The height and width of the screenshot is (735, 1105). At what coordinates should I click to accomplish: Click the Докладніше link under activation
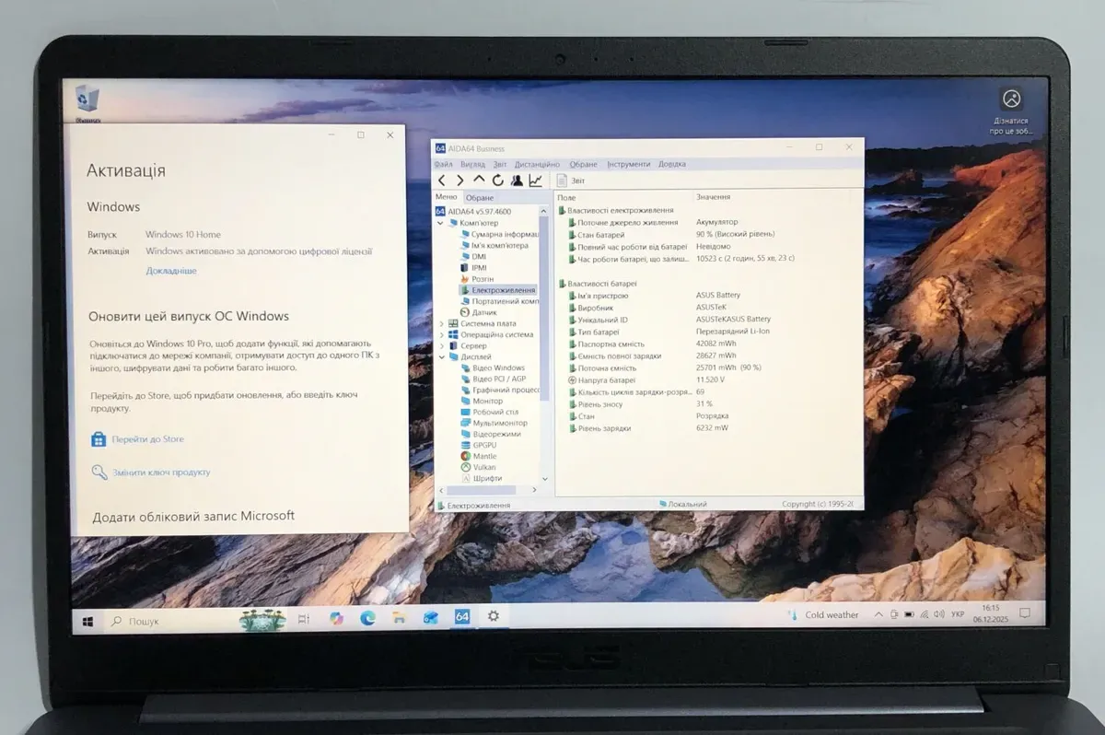(170, 271)
